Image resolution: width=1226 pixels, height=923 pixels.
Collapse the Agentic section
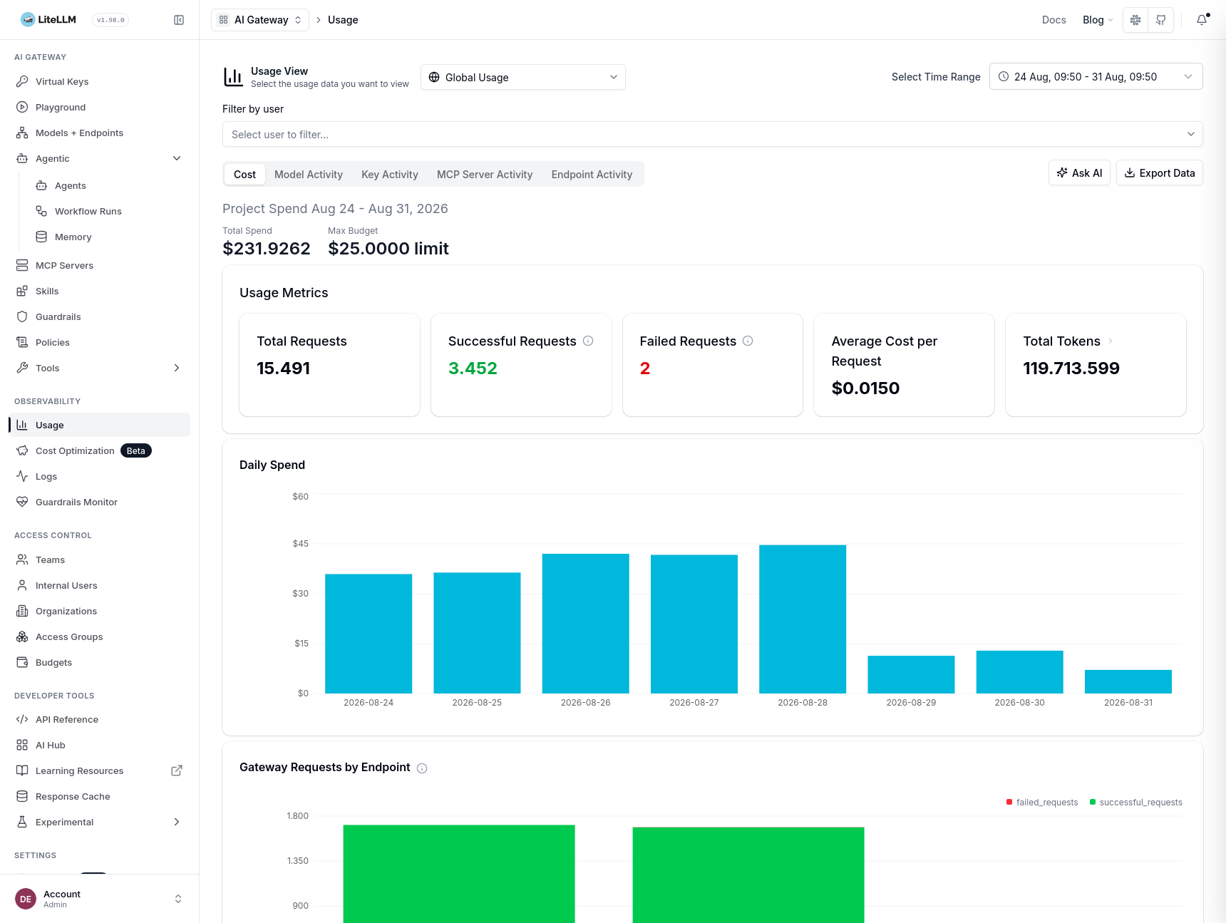coord(177,158)
